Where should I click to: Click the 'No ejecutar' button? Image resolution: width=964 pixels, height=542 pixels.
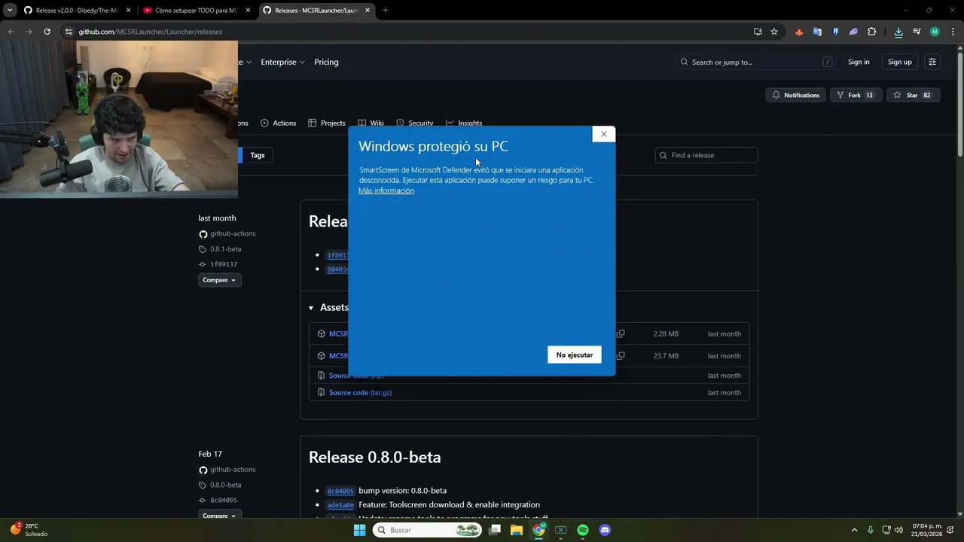(575, 355)
